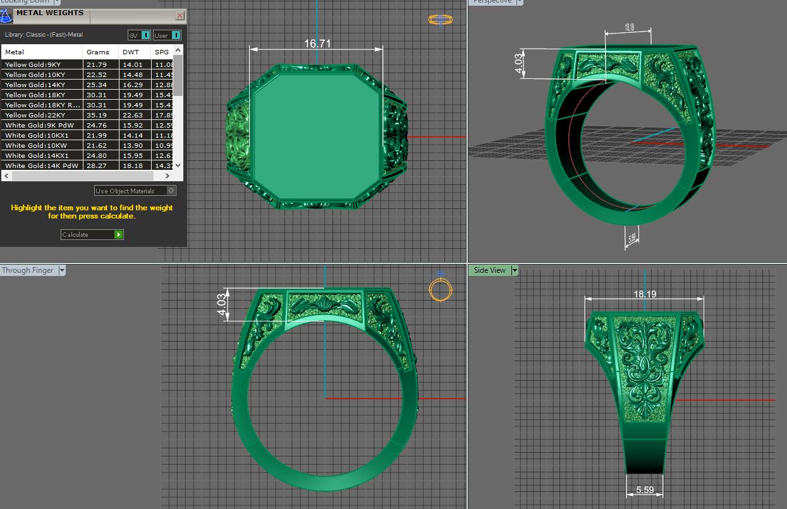This screenshot has width=787, height=509.
Task: Click the Side View viewport label
Action: [x=490, y=270]
